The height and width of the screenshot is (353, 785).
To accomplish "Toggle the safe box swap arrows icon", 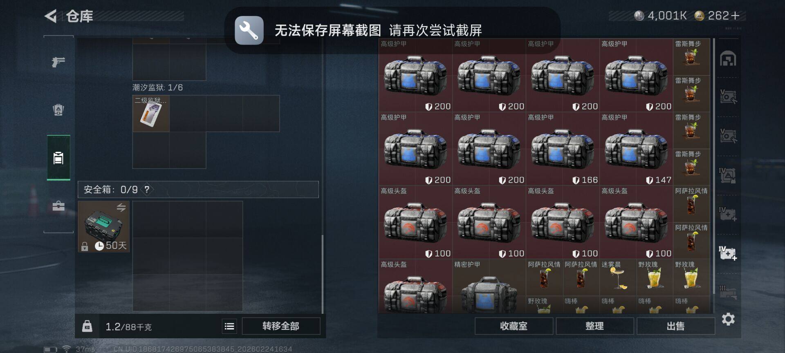I will point(121,208).
